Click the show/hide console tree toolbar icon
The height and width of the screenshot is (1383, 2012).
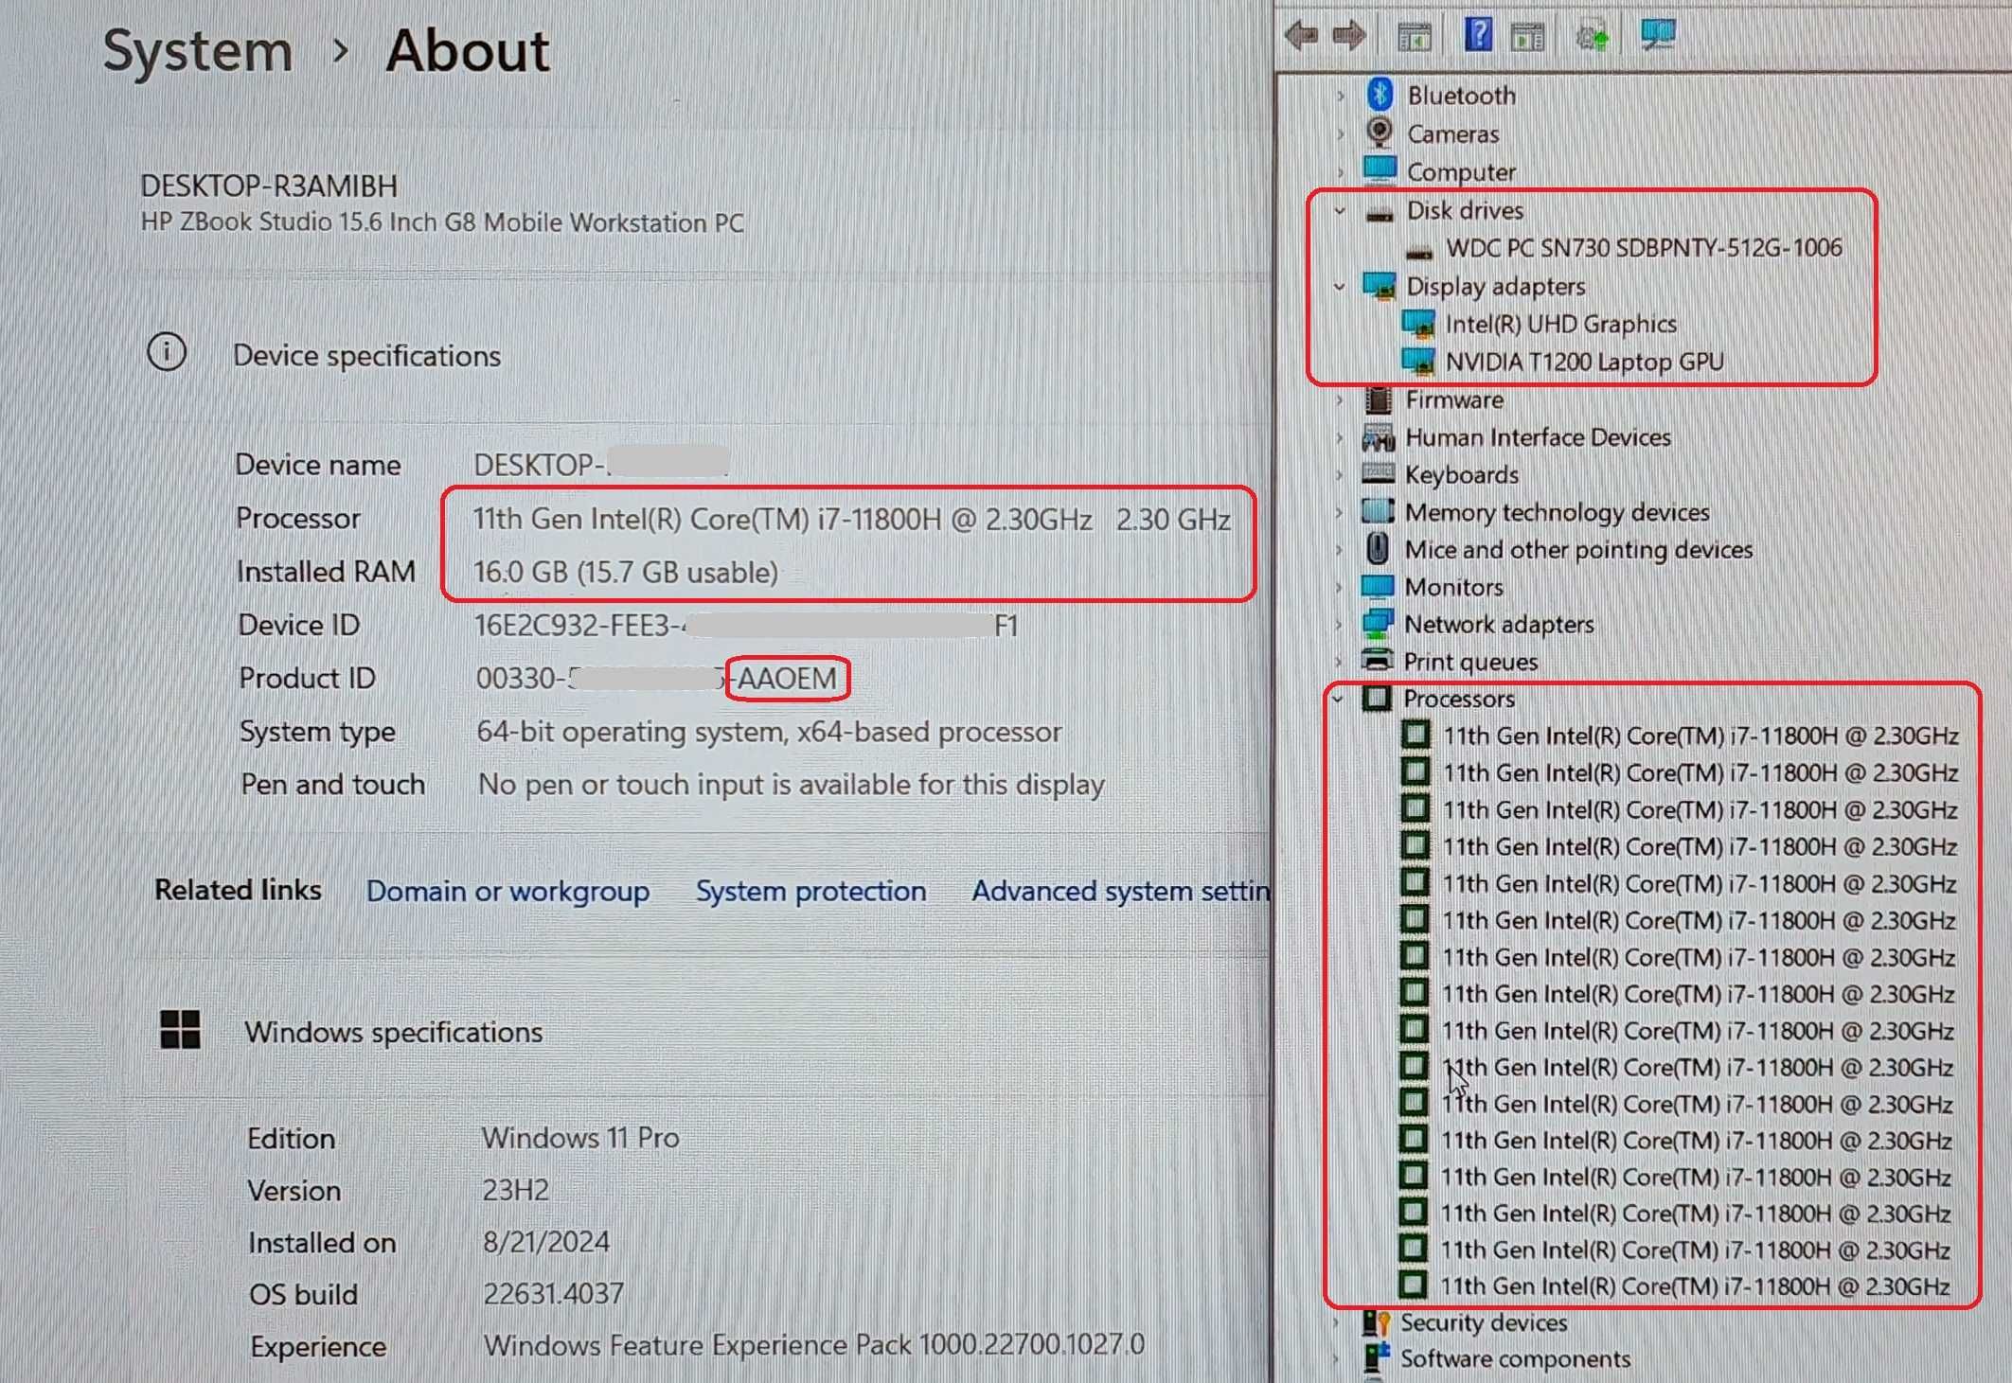1415,37
